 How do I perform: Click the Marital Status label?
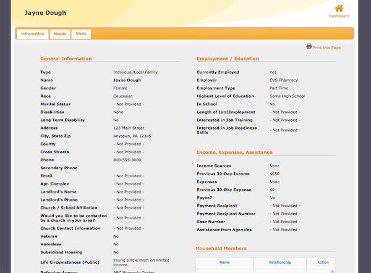[56, 104]
